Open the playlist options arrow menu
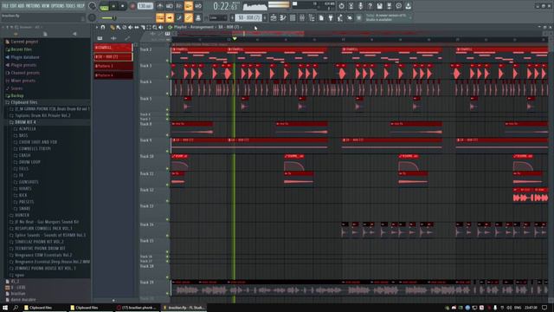This screenshot has width=554, height=312. point(97,27)
